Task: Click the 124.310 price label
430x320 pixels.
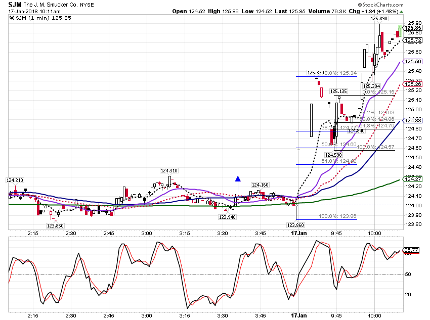Action: (169, 171)
